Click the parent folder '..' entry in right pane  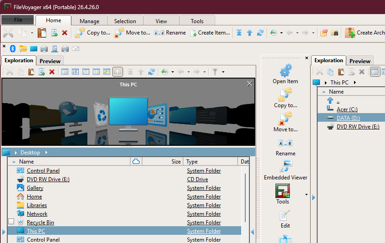(338, 101)
